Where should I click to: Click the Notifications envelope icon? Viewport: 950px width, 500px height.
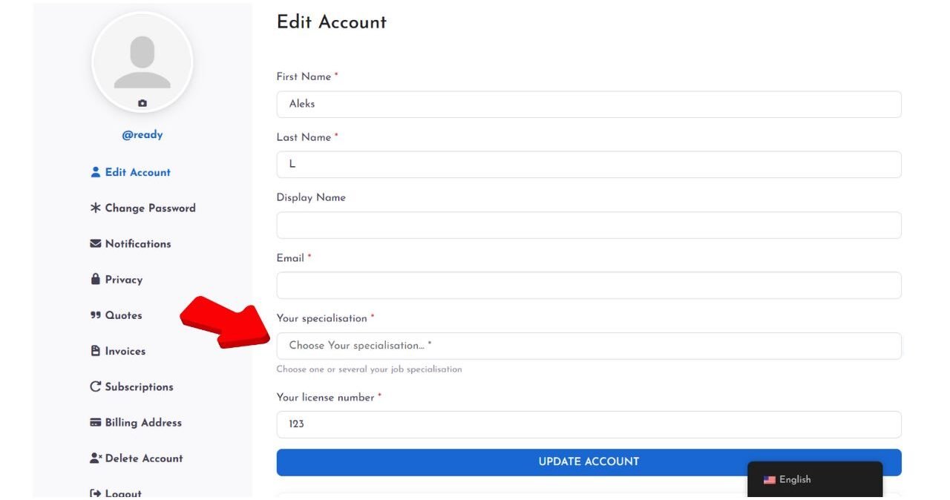tap(95, 243)
